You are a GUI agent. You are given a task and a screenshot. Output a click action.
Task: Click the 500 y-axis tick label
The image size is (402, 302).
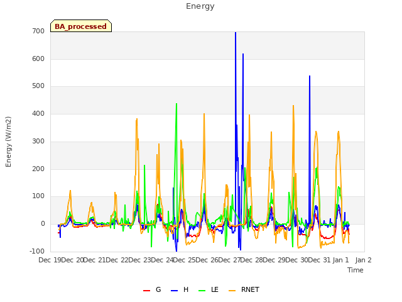[38, 86]
